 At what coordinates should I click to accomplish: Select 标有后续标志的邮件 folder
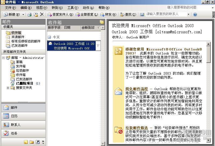coord(23,41)
